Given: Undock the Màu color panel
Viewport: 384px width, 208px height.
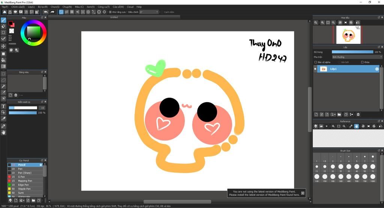Looking at the screenshot, I should [x=42, y=18].
